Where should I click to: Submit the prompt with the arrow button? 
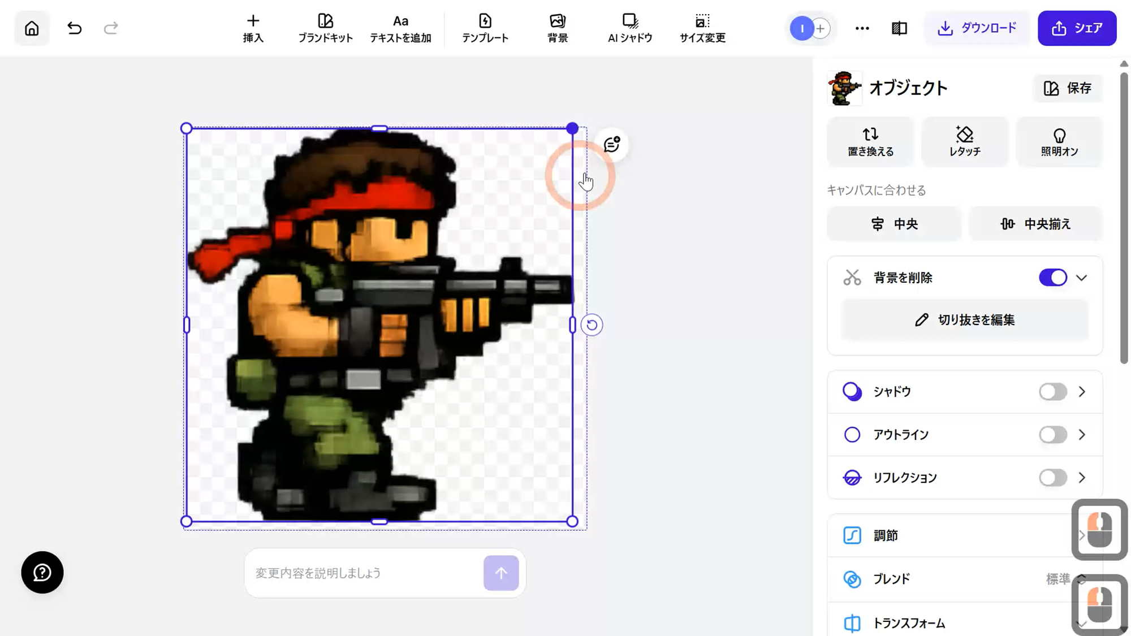pyautogui.click(x=501, y=573)
